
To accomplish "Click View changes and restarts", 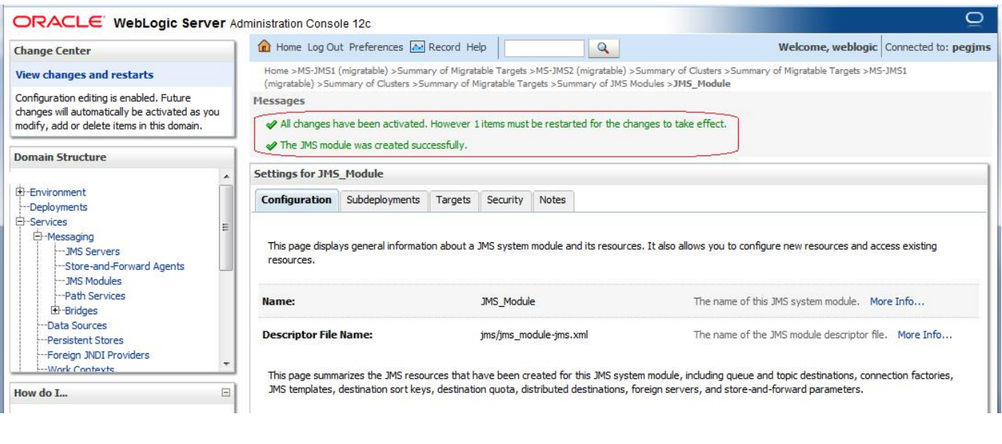I will [85, 75].
